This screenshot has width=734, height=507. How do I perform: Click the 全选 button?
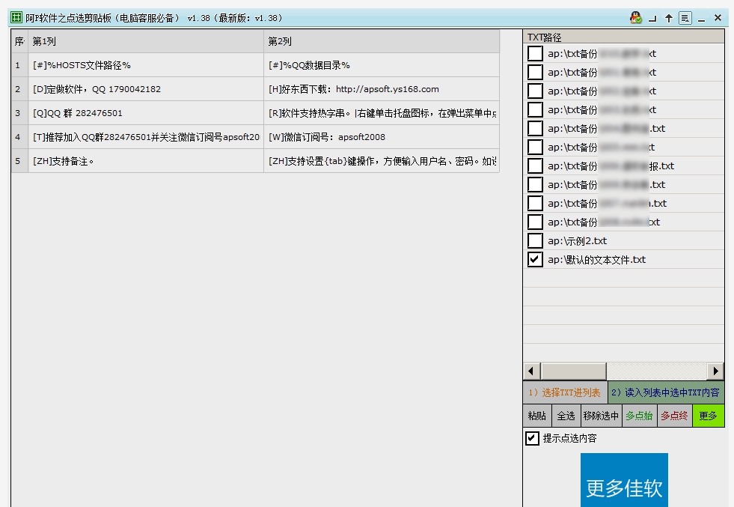point(566,416)
